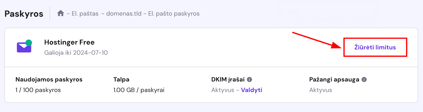This screenshot has height=112, width=423.
Task: Click the 1.00 GB / paskyrai value
Action: pyautogui.click(x=139, y=90)
